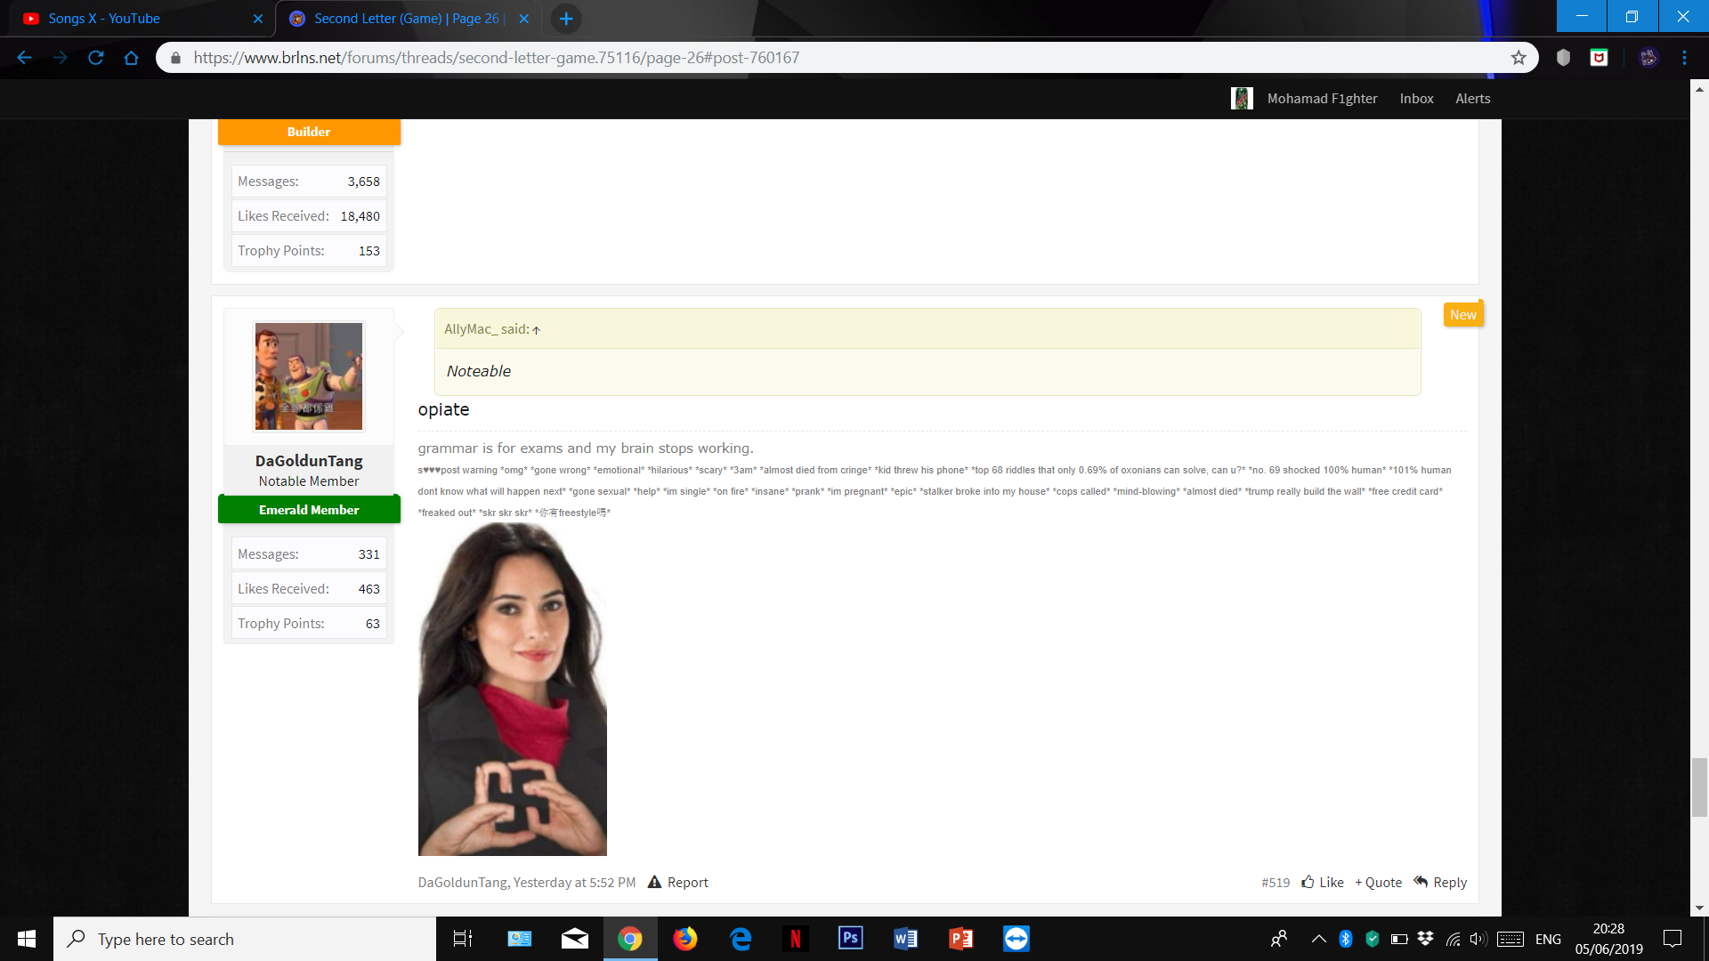
Task: Open Word from the taskbar
Action: pyautogui.click(x=906, y=939)
